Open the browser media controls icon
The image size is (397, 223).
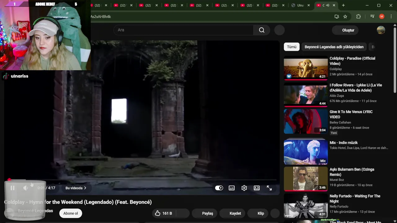(x=372, y=16)
